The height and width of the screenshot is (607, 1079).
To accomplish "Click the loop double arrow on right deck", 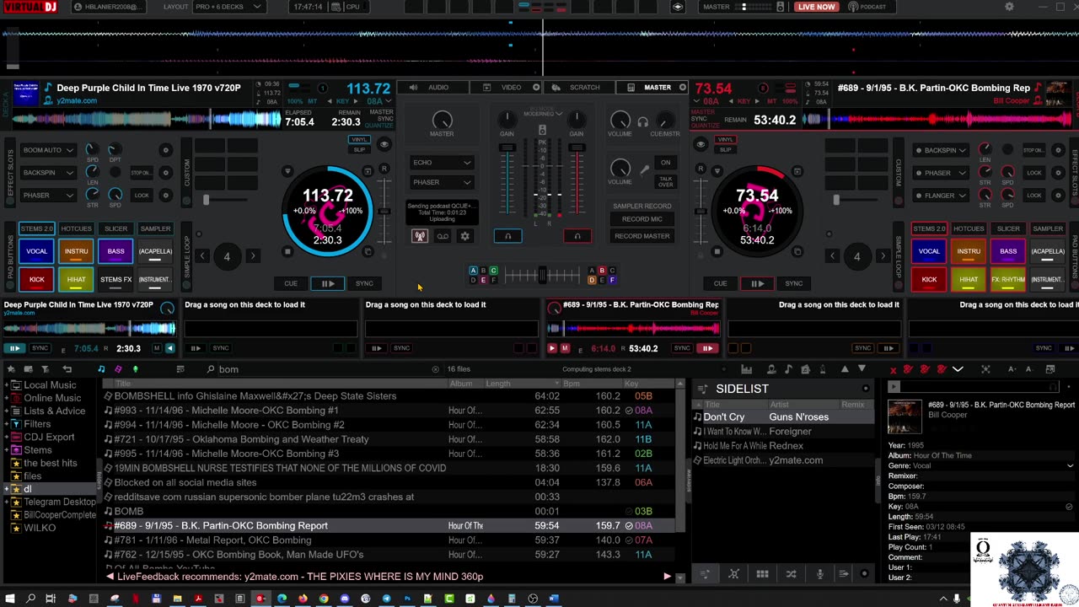I will click(x=883, y=256).
